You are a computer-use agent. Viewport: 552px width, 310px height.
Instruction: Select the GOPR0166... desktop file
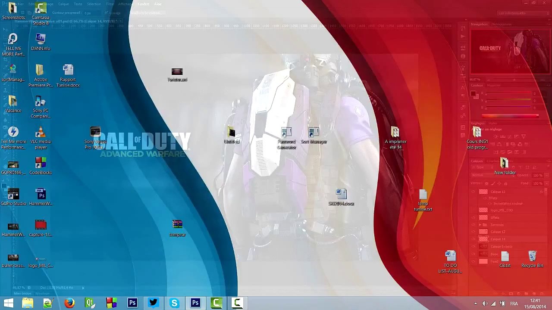point(13,166)
